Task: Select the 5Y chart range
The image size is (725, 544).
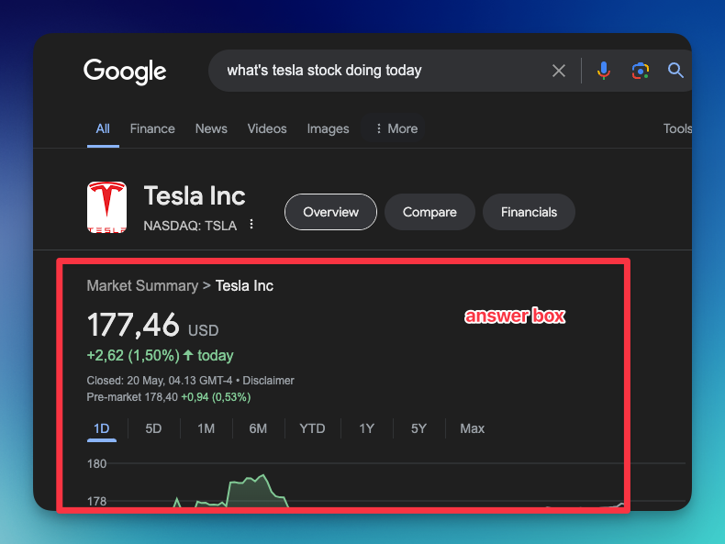Action: [x=418, y=428]
